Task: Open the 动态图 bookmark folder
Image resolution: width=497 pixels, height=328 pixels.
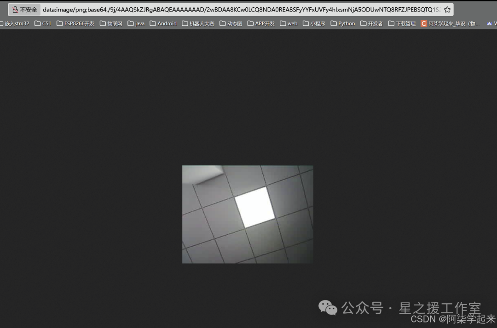Action: 231,23
